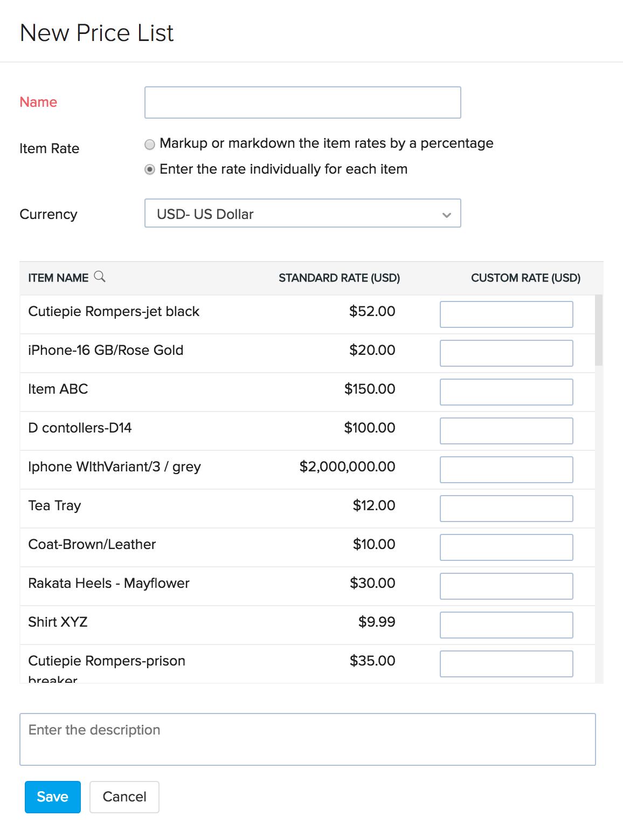The width and height of the screenshot is (623, 823).
Task: Enter custom rate for Tea Tray
Action: pyautogui.click(x=506, y=508)
